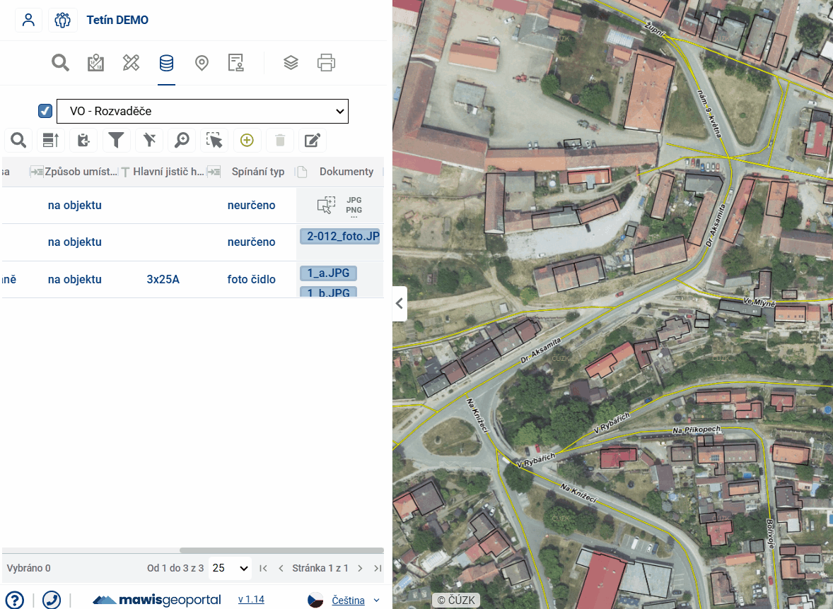
Task: Uncheck the checkbox beside VO - Rozvaděče
Action: pos(45,111)
